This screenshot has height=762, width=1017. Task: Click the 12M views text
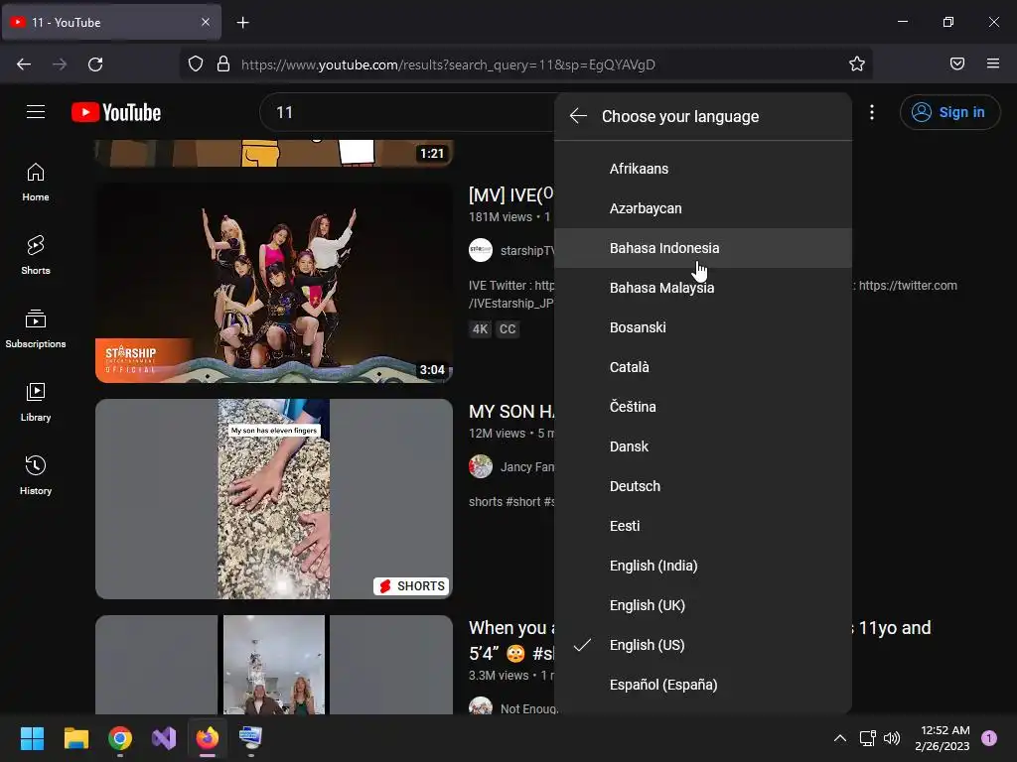[498, 434]
